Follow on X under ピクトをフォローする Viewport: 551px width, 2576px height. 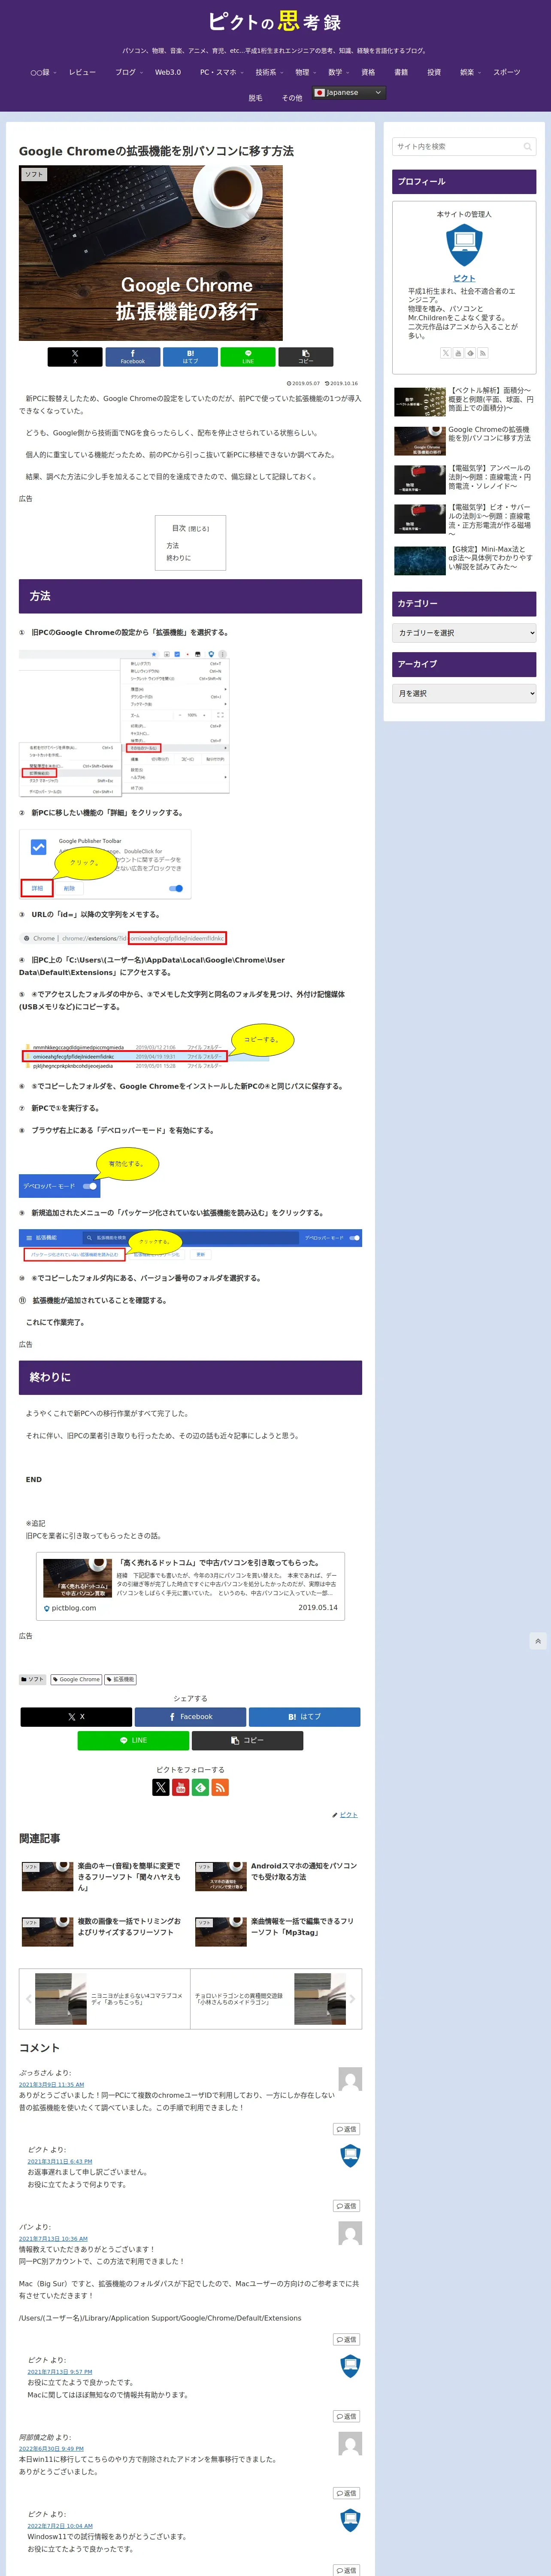click(x=160, y=1787)
